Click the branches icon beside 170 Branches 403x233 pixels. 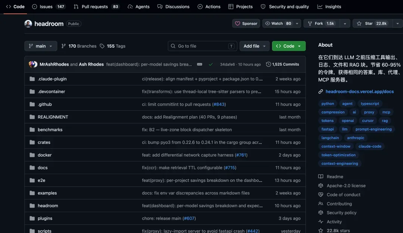click(x=63, y=46)
